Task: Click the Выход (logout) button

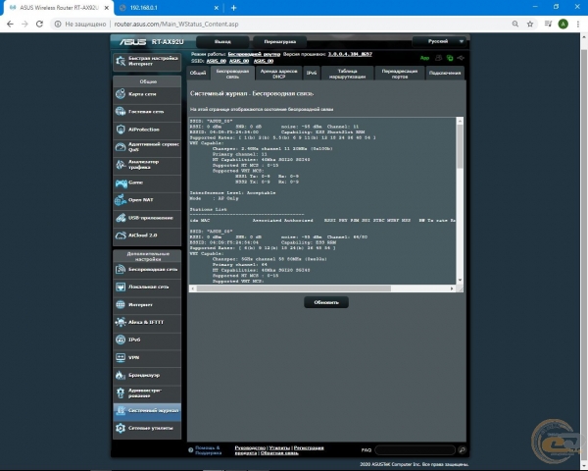Action: (222, 41)
